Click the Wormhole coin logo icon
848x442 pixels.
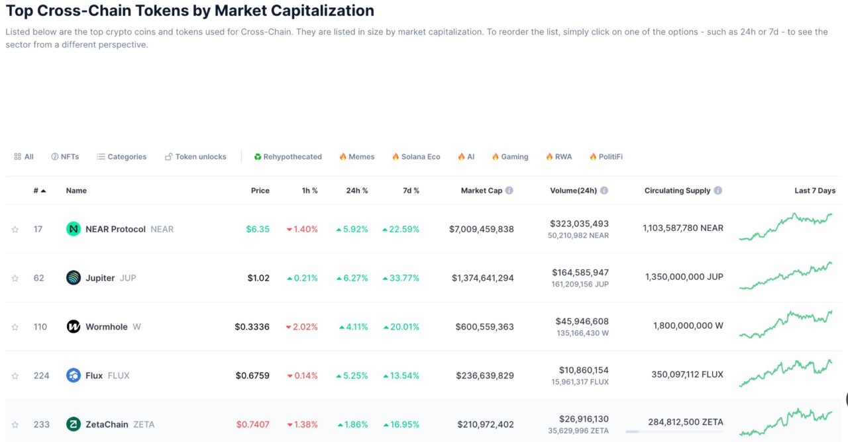tap(74, 327)
